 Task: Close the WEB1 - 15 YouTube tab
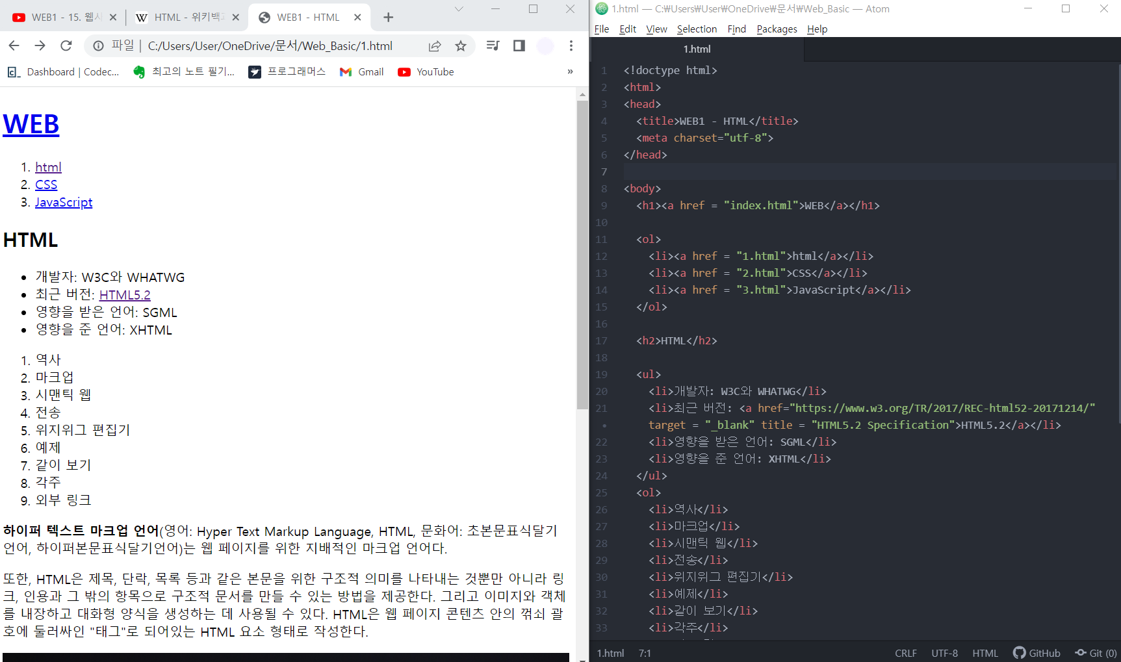112,18
